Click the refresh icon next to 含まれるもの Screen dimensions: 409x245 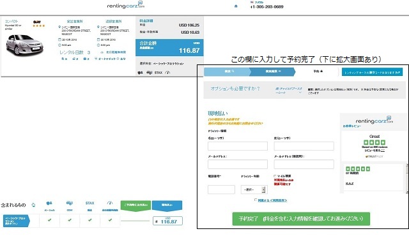click(33, 205)
